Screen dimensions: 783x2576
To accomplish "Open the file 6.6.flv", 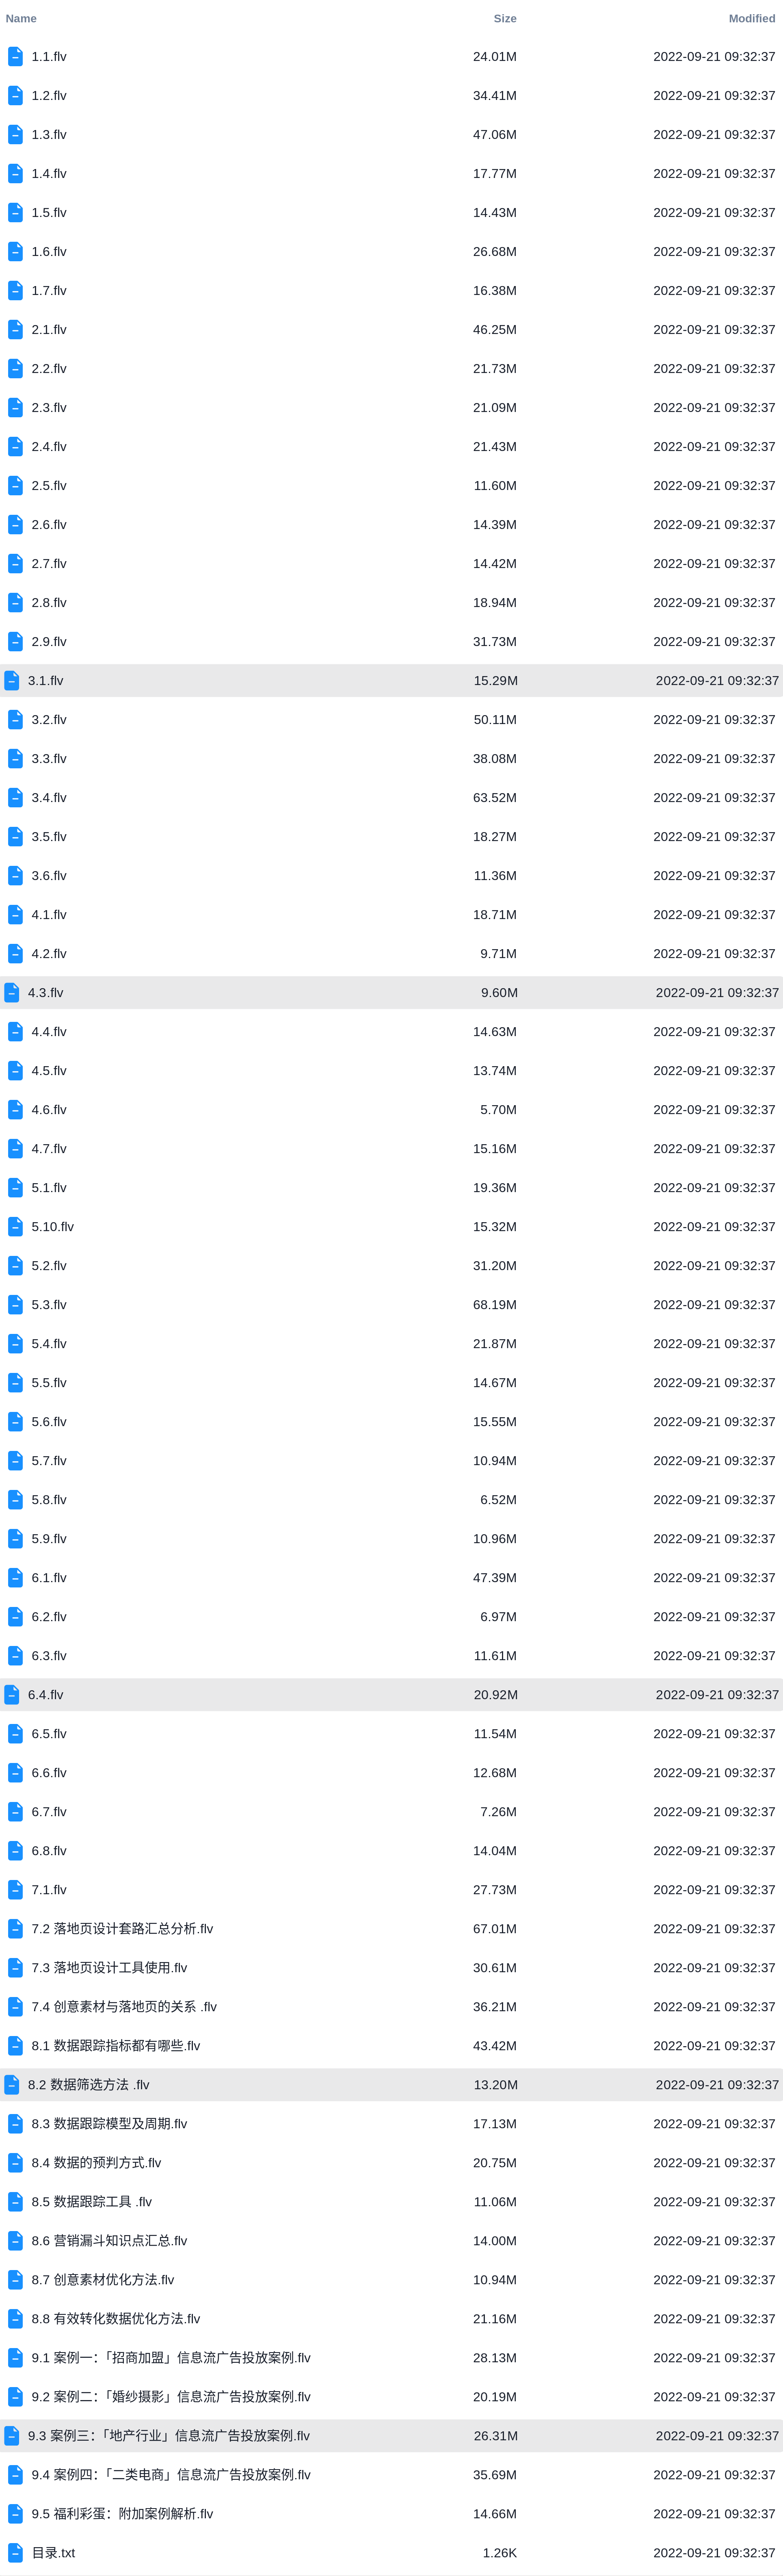I will click(49, 1773).
